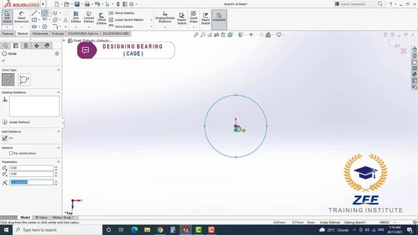Click the Zoom to Fit icon
Viewport: 418px width, 235px height.
196,35
